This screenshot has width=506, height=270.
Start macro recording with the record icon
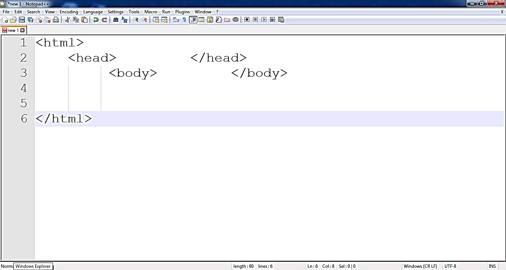click(247, 20)
